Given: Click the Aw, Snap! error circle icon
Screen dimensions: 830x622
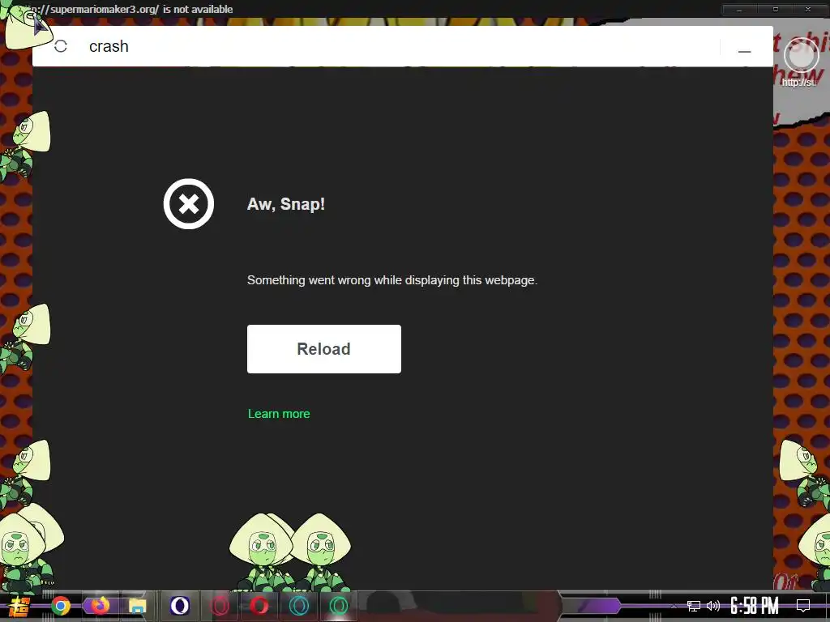Looking at the screenshot, I should tap(188, 203).
